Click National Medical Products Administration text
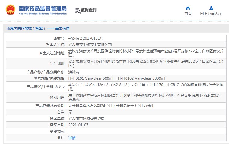The image size is (229, 144). pos(43,14)
